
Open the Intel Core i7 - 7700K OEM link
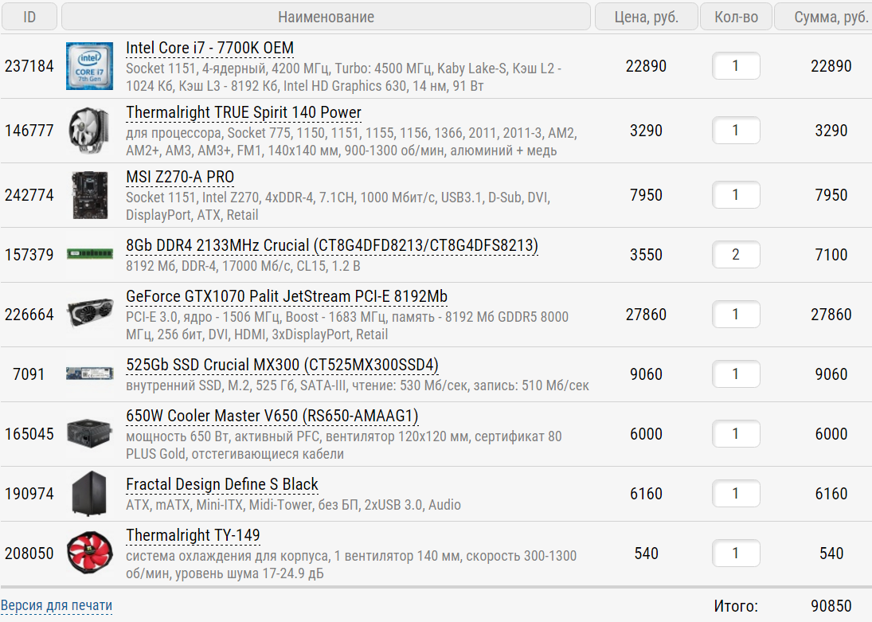pyautogui.click(x=209, y=49)
